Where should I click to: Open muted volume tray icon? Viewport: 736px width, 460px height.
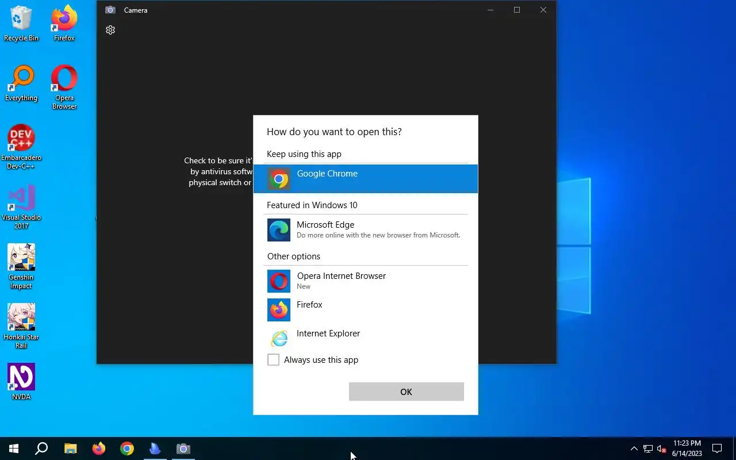pos(661,448)
